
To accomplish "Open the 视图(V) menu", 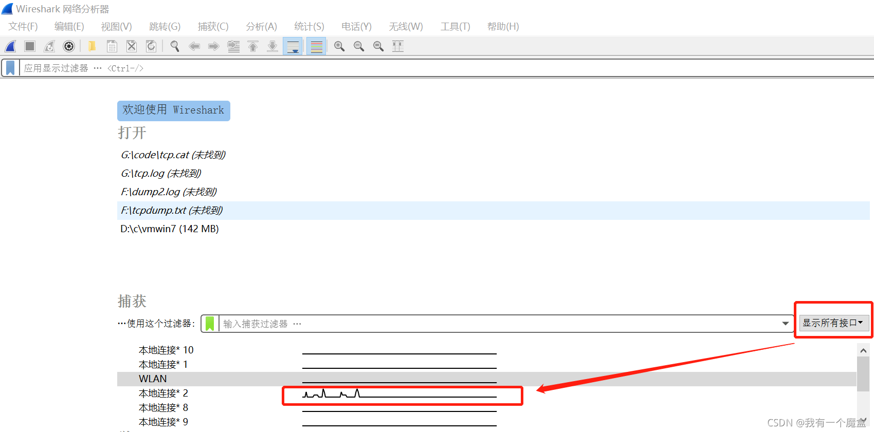I will click(117, 26).
